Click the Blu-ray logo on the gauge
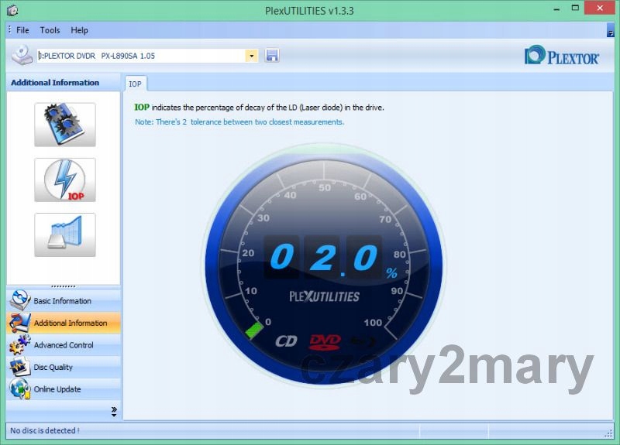 (362, 341)
